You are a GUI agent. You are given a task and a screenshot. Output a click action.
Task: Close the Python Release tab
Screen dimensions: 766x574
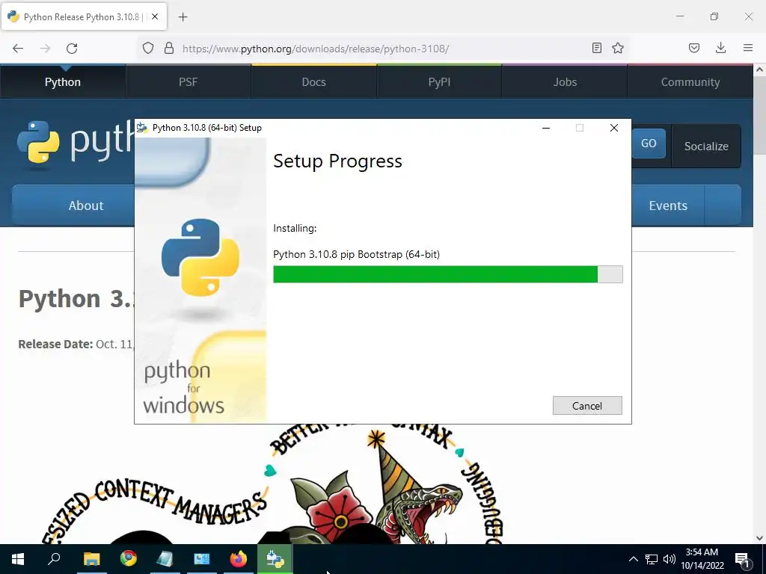click(x=155, y=16)
